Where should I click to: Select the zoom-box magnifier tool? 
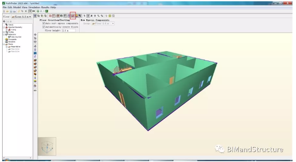tap(102, 16)
